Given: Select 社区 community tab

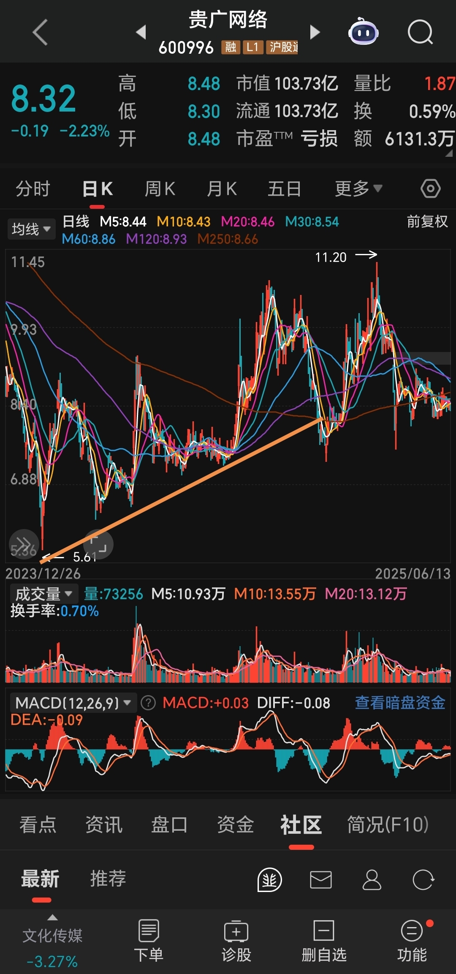Looking at the screenshot, I should pyautogui.click(x=301, y=824).
